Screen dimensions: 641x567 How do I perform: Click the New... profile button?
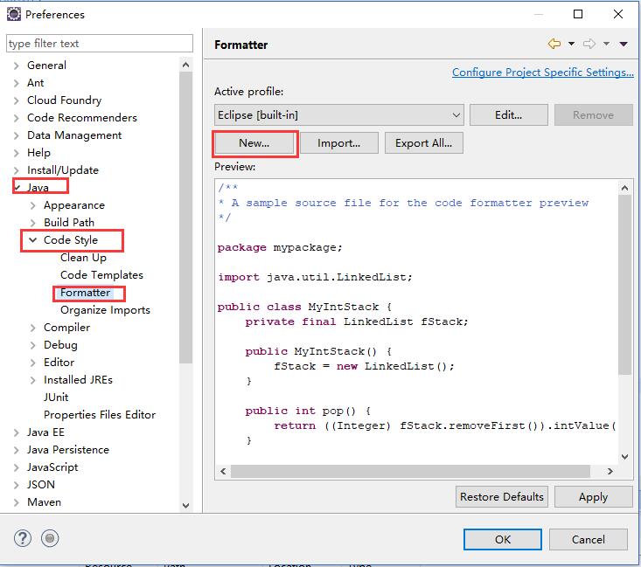[x=254, y=143]
